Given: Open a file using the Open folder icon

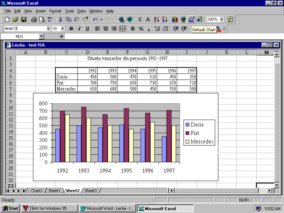Looking at the screenshot, I should pyautogui.click(x=15, y=20).
